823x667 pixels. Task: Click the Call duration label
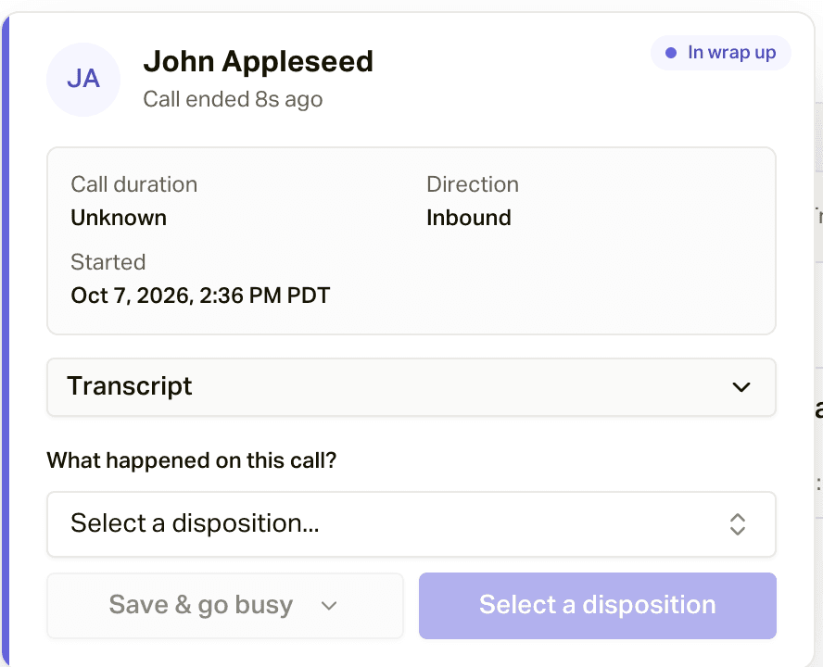[133, 184]
